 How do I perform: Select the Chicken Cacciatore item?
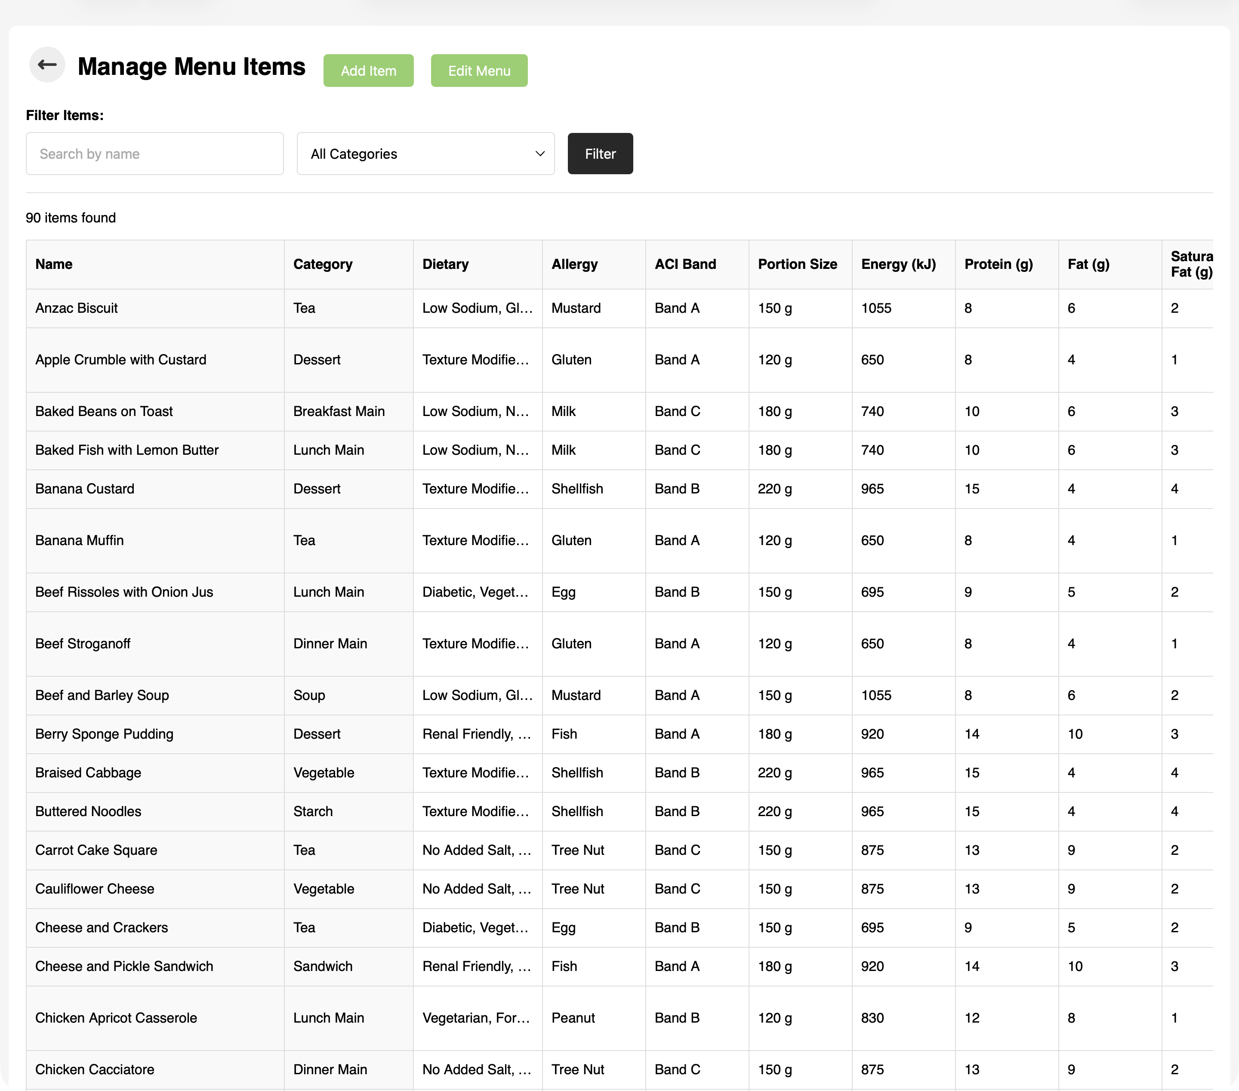point(95,1069)
